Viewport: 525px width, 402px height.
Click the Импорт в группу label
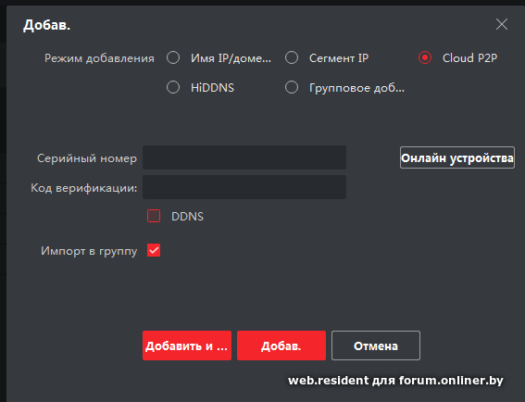click(x=89, y=251)
